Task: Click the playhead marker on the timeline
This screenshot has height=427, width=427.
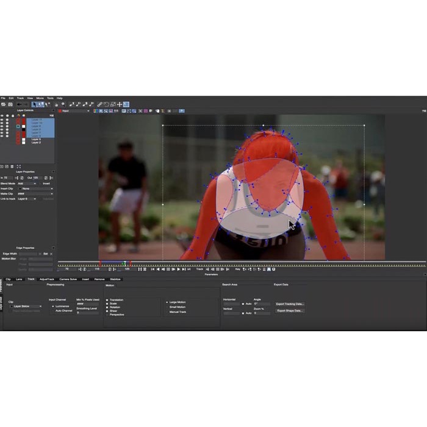Action: coord(124,264)
